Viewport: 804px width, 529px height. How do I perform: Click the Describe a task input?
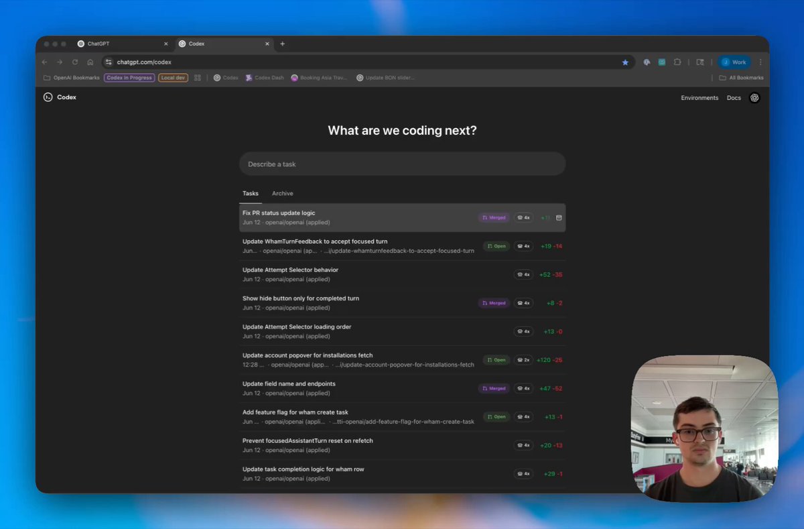[402, 164]
